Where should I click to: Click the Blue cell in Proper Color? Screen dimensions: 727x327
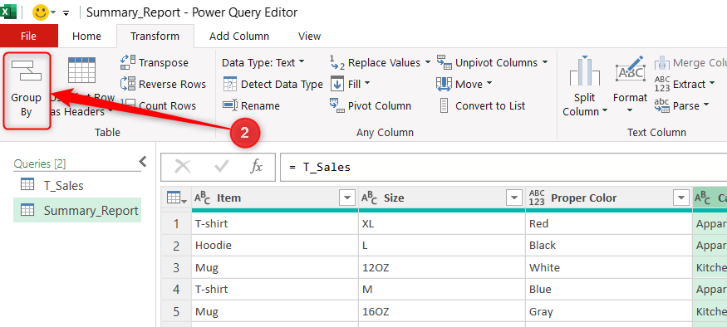coord(609,289)
